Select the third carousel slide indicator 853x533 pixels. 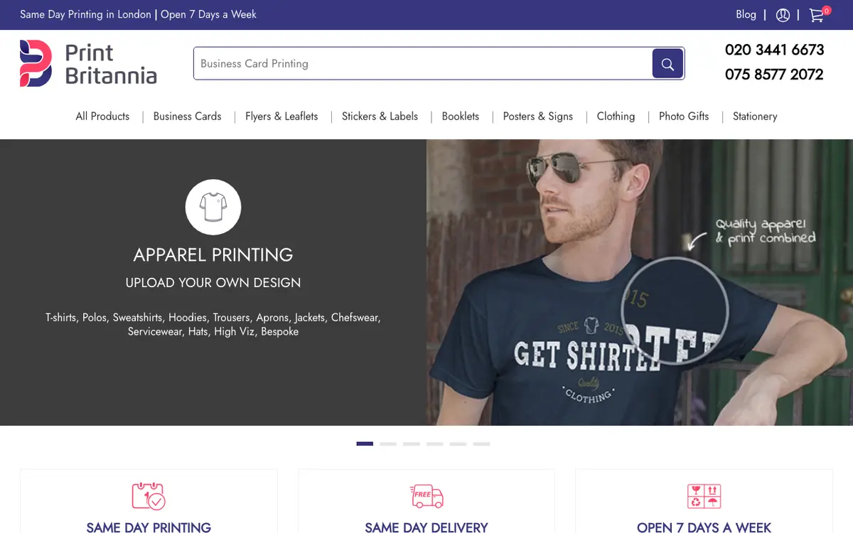coord(412,443)
